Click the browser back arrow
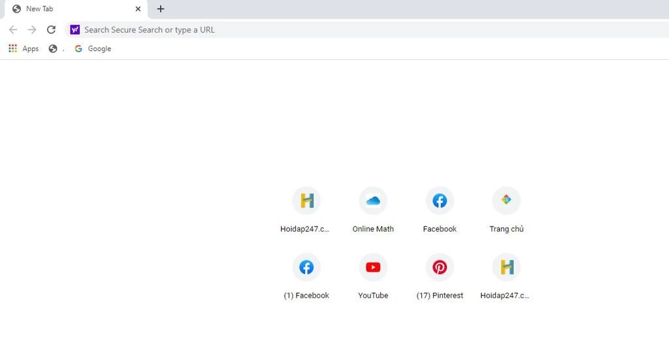 pyautogui.click(x=13, y=30)
